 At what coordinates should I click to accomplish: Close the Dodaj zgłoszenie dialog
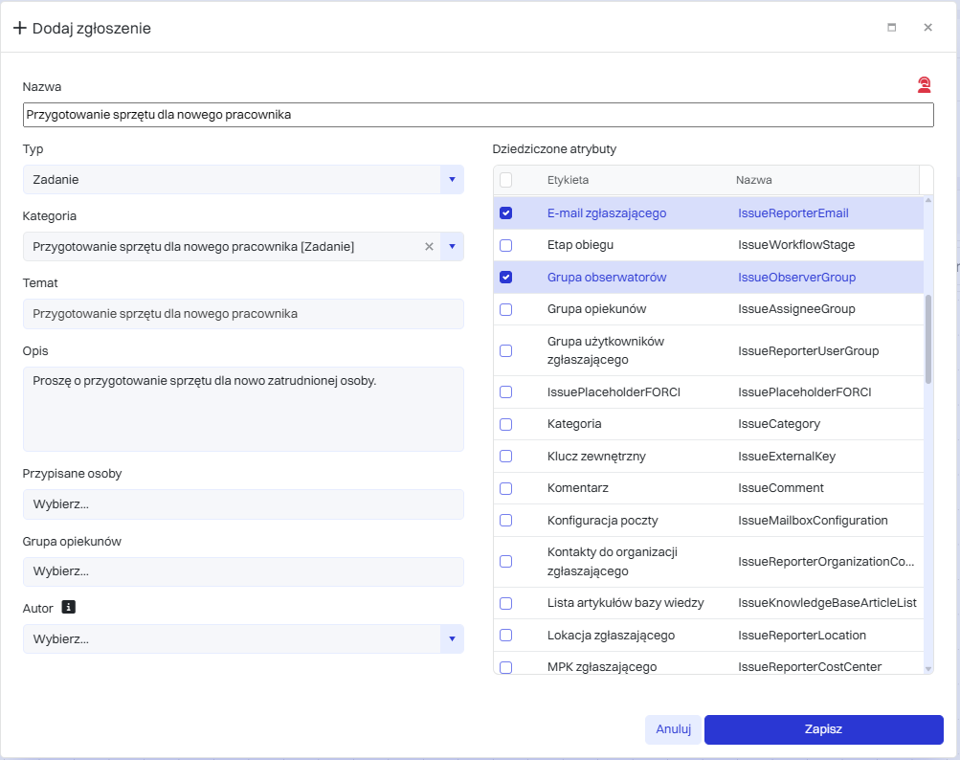[x=928, y=28]
